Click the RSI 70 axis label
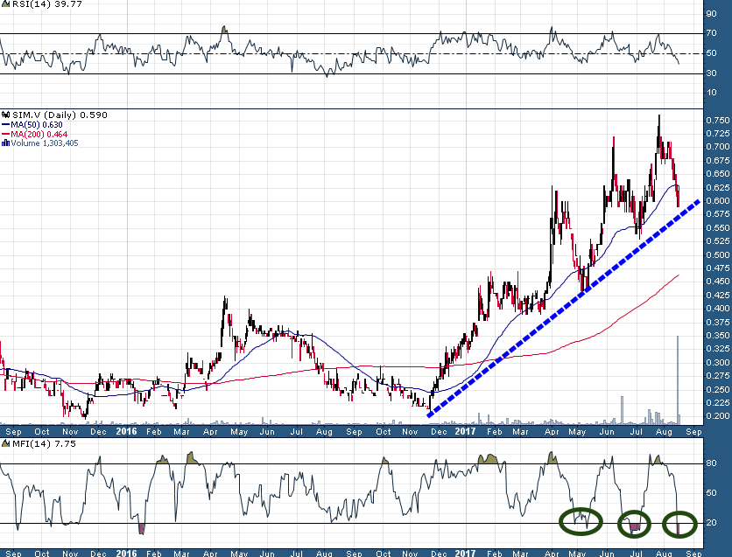This screenshot has width=732, height=557. pos(712,33)
